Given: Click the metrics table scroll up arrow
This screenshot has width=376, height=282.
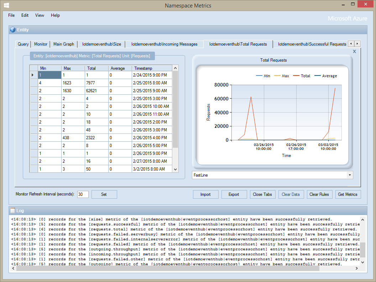Looking at the screenshot, I should pos(175,68).
